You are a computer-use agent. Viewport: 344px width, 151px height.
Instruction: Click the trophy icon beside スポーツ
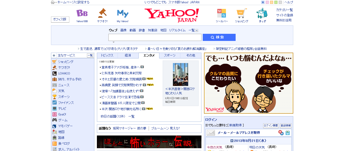pos(54,97)
